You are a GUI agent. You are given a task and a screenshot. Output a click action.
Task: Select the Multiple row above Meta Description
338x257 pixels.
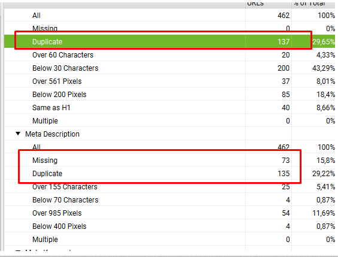(169, 120)
